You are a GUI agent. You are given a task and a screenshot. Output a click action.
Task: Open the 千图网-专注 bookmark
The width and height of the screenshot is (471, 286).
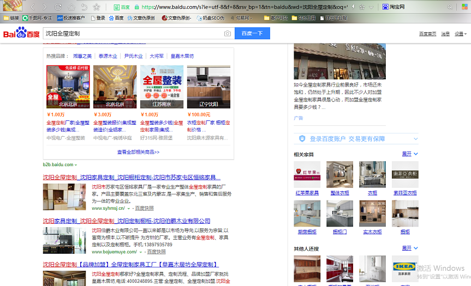[x=37, y=18]
